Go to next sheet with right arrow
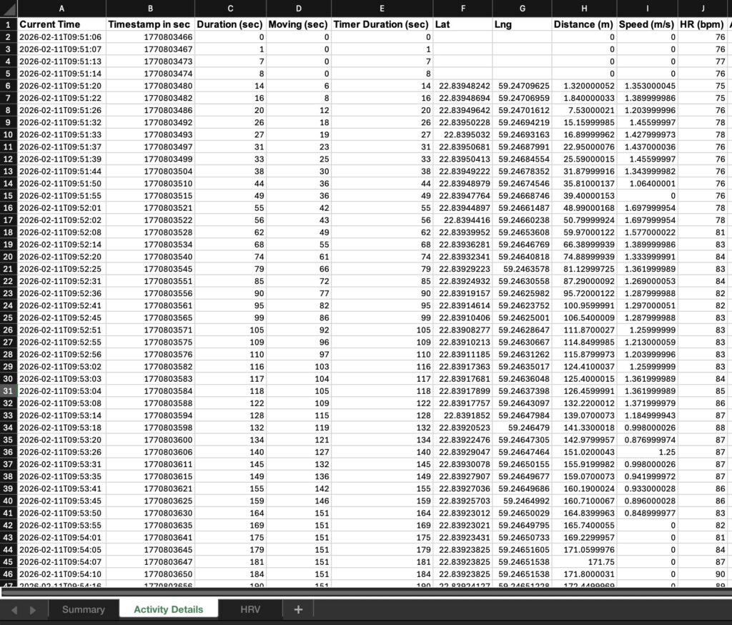This screenshot has width=732, height=625. pos(33,610)
